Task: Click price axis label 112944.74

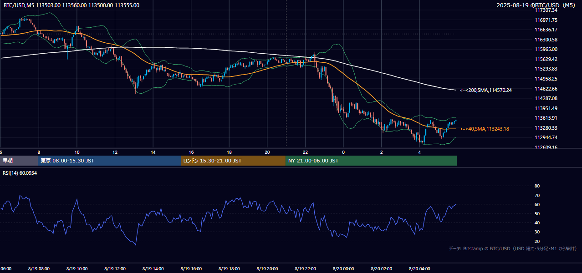Action: coord(546,137)
